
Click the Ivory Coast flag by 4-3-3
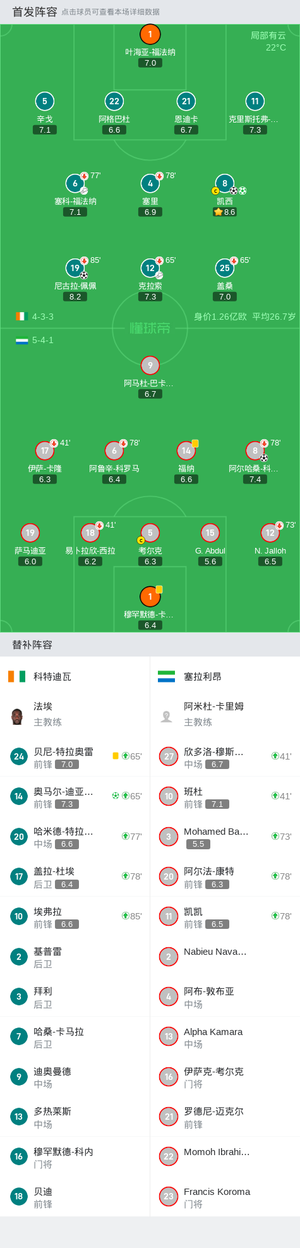[22, 316]
